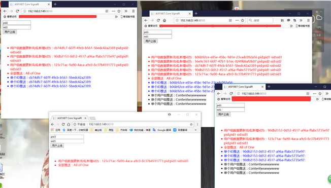Click the back arrow in Chrome window
Image resolution: width=331 pixels, height=188 pixels.
pos(53,124)
